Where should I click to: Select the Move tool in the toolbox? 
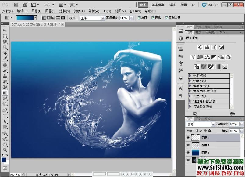(x=5, y=31)
